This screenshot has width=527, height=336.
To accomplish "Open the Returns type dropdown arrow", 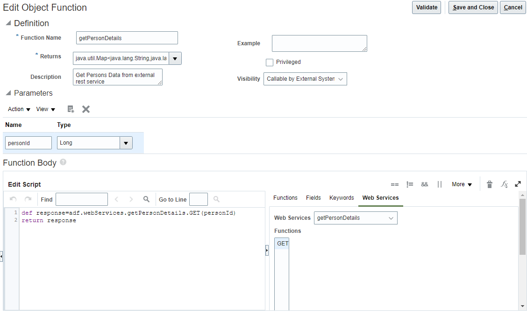I will (175, 58).
